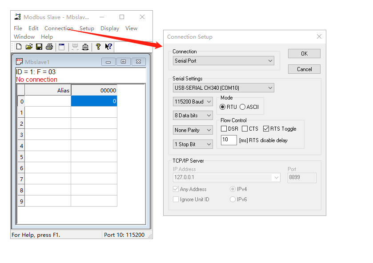The width and height of the screenshot is (373, 263).
Task: Click the yellow question mark About icon
Action: (x=98, y=47)
